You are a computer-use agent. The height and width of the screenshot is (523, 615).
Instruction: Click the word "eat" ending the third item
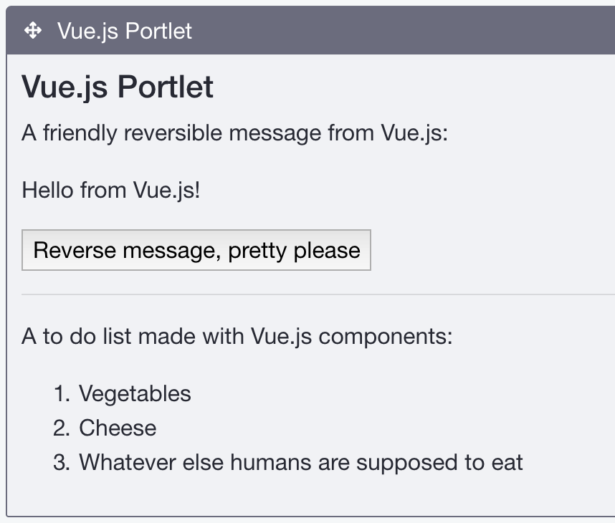(507, 463)
